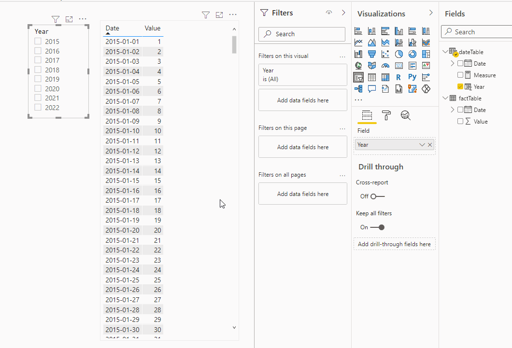Select the Clustered column chart visual
The height and width of the screenshot is (348, 512).
(398, 31)
